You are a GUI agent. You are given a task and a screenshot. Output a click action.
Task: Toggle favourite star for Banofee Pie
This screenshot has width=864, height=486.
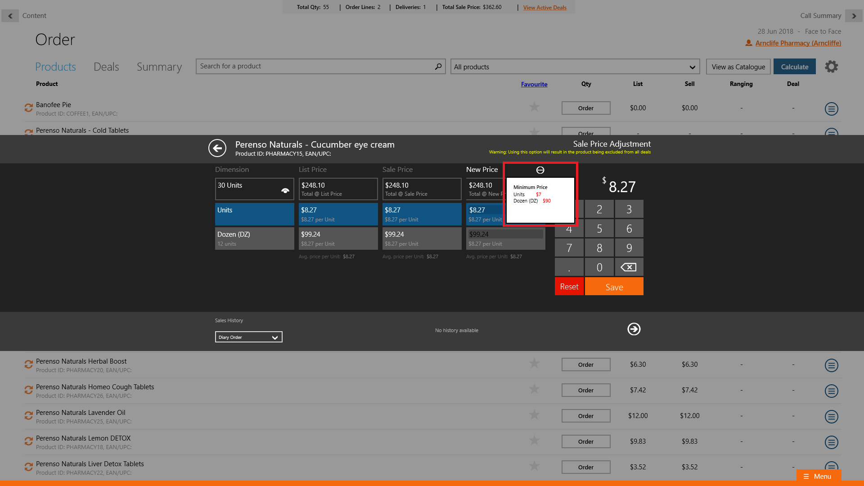pos(534,107)
